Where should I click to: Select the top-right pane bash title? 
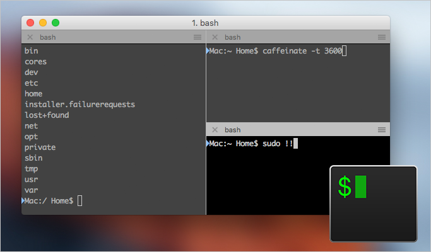(x=233, y=37)
